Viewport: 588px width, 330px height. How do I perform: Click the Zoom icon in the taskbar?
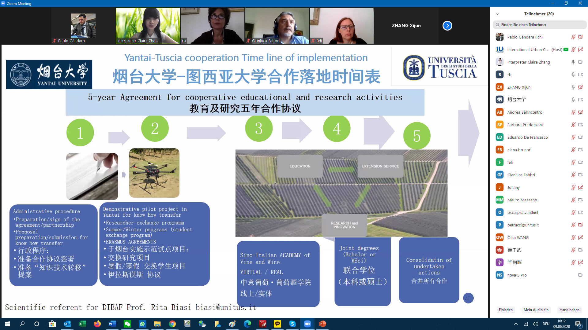[x=307, y=324]
